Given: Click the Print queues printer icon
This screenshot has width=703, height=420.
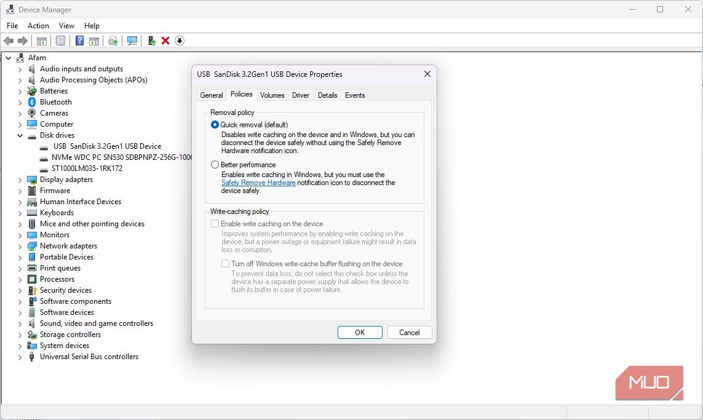Looking at the screenshot, I should point(32,268).
